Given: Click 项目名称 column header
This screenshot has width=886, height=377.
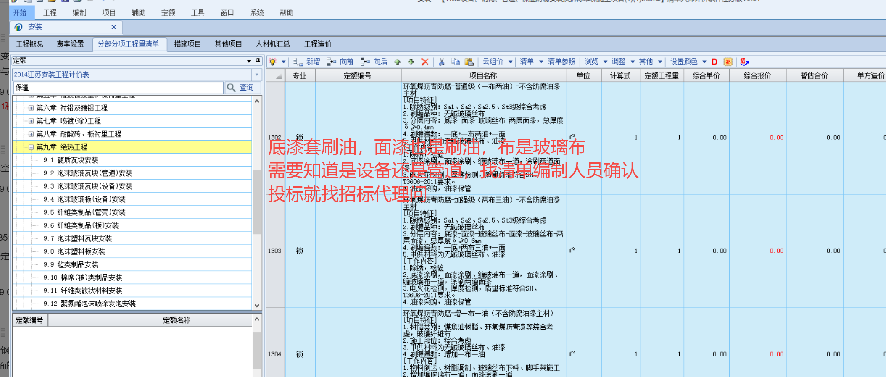Looking at the screenshot, I should [x=483, y=76].
